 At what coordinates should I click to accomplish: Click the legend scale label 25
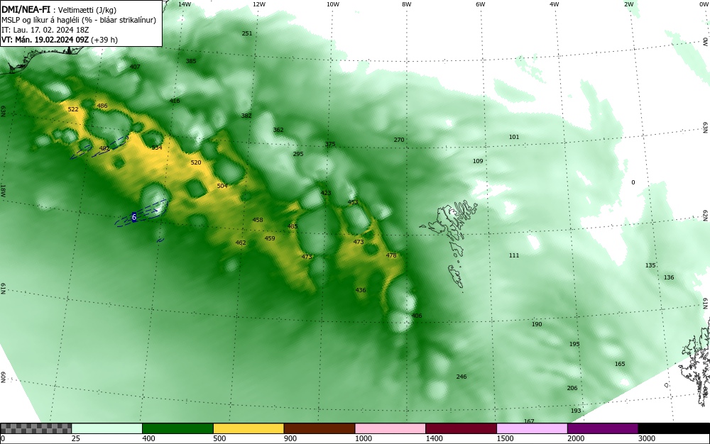(76, 438)
